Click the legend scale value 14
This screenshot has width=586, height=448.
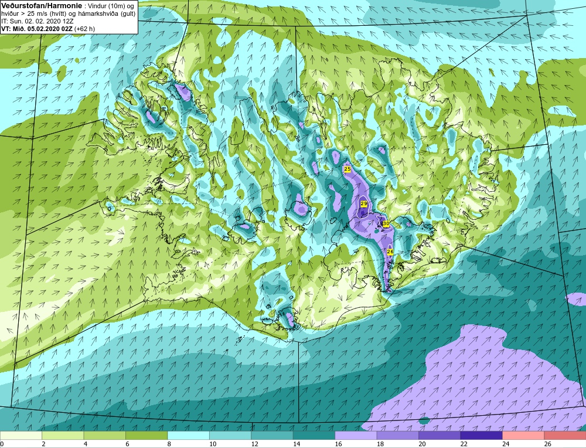pos(297,444)
